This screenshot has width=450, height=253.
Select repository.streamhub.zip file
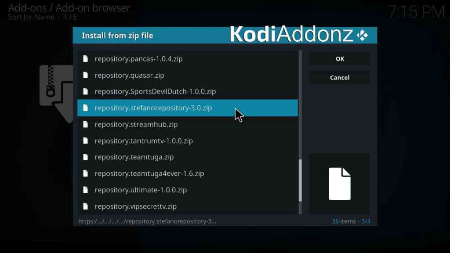(x=188, y=124)
